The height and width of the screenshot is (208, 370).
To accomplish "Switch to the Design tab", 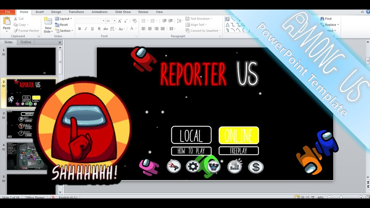I will [56, 12].
